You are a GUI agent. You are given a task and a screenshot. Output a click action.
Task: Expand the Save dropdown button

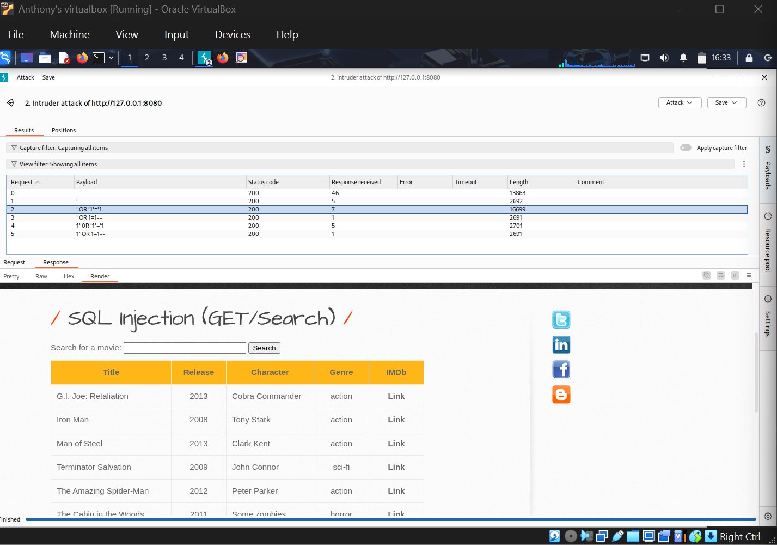pos(726,102)
